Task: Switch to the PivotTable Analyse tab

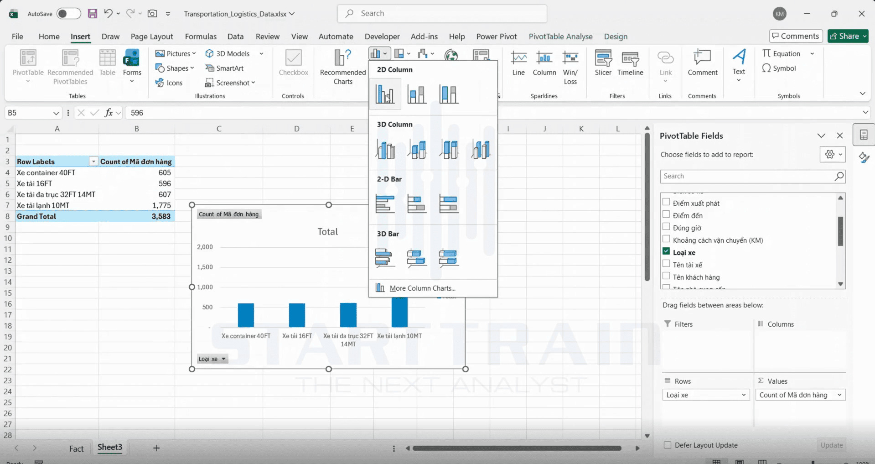Action: (x=560, y=36)
